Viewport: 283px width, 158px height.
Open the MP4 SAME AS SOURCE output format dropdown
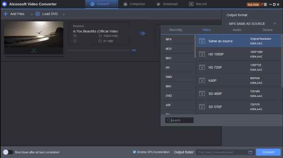tap(252, 24)
